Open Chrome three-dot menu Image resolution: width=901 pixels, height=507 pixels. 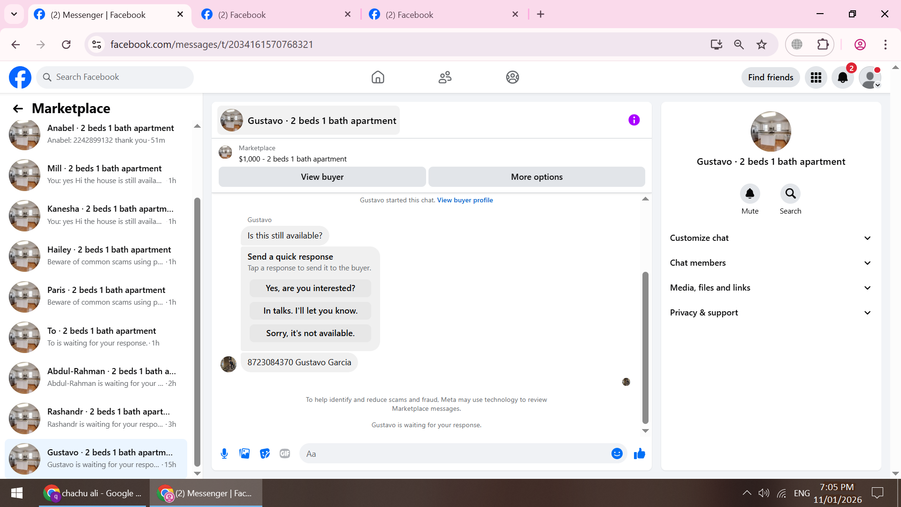(x=886, y=45)
